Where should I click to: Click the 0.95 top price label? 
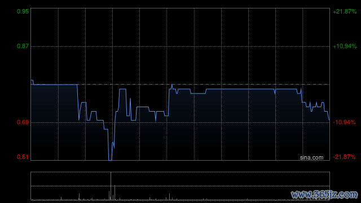tap(23, 11)
